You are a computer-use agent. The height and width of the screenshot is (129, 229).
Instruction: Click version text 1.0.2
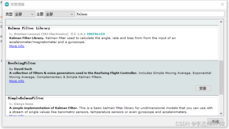tap(81, 34)
